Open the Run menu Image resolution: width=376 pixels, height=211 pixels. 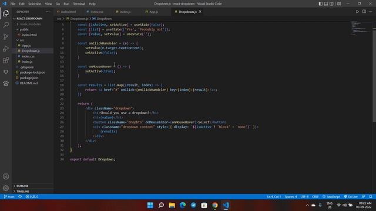66,4
